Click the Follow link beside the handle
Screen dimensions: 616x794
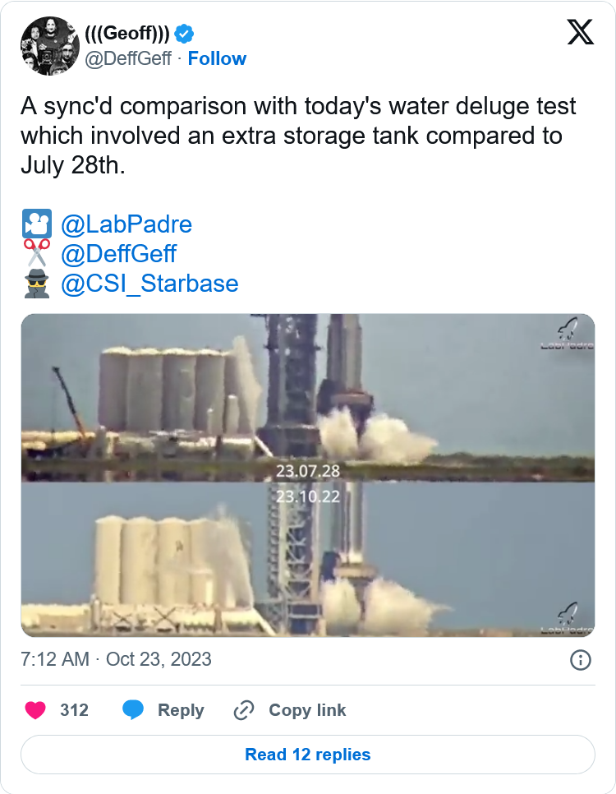[x=217, y=58]
